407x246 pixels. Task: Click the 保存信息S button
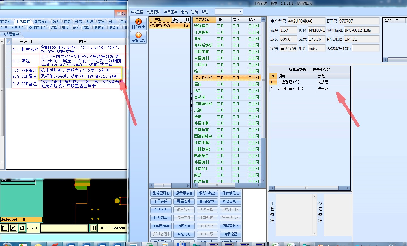pyautogui.click(x=230, y=193)
